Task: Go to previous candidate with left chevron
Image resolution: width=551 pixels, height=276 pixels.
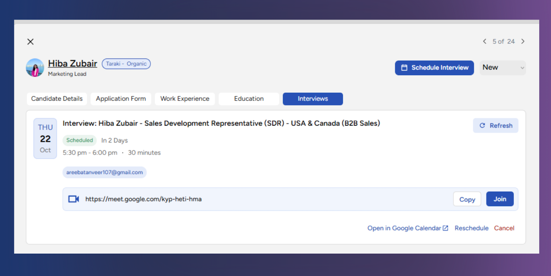Action: point(485,41)
